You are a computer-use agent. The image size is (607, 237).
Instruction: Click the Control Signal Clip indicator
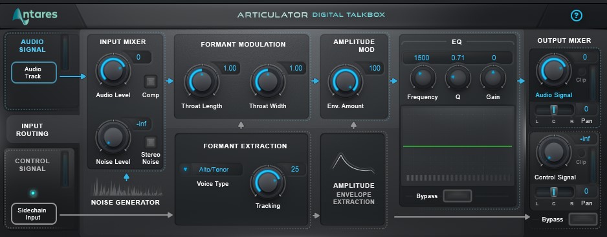(x=581, y=153)
